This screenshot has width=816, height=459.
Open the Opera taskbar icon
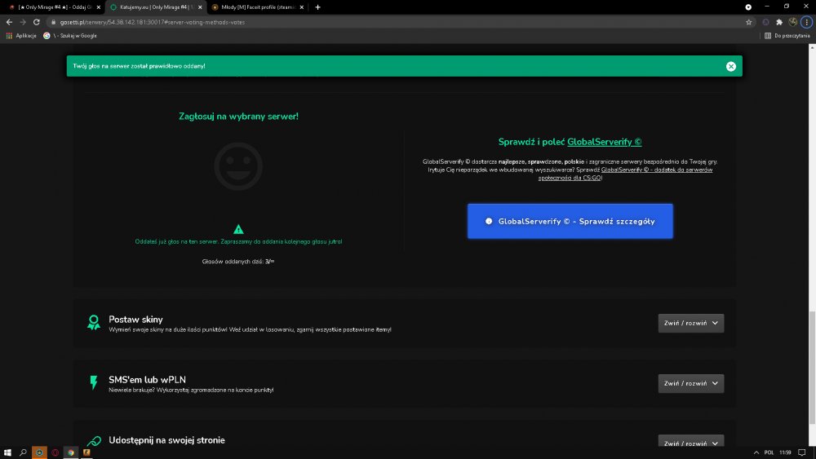point(55,452)
